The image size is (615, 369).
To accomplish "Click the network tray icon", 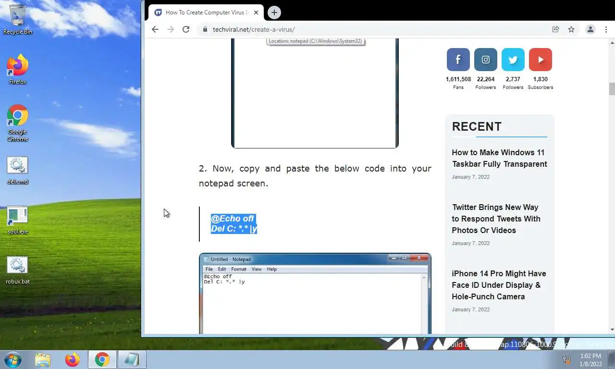I will [566, 359].
